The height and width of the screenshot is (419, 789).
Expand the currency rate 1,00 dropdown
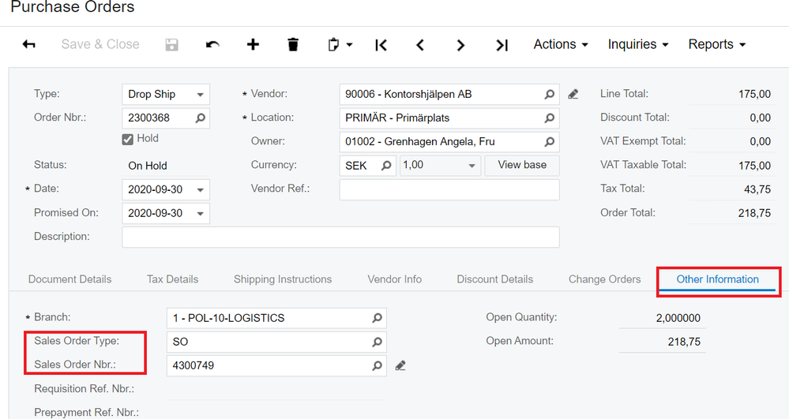pyautogui.click(x=472, y=166)
